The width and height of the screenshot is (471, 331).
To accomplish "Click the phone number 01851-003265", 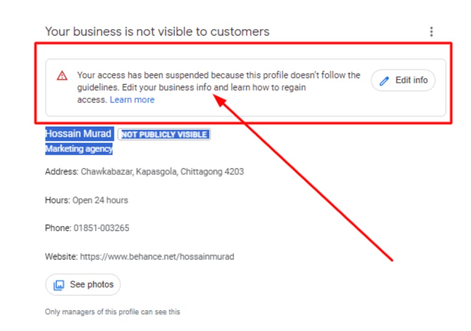I will click(101, 228).
